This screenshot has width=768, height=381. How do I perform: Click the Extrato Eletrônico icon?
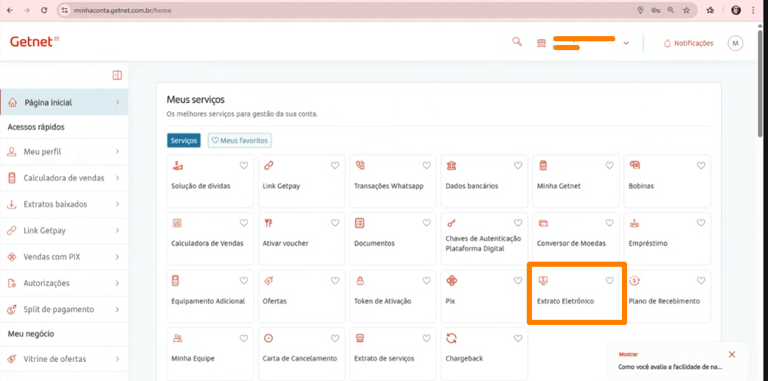(x=543, y=281)
